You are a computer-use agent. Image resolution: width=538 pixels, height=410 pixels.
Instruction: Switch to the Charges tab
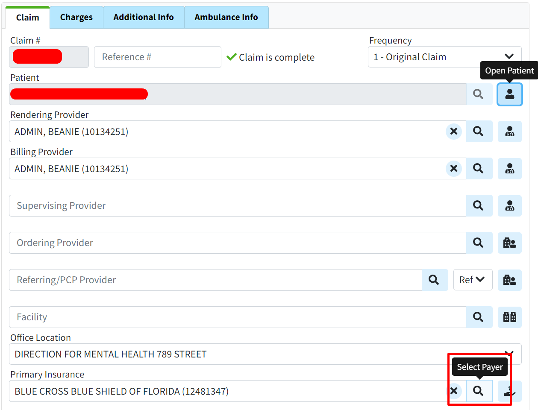[76, 18]
